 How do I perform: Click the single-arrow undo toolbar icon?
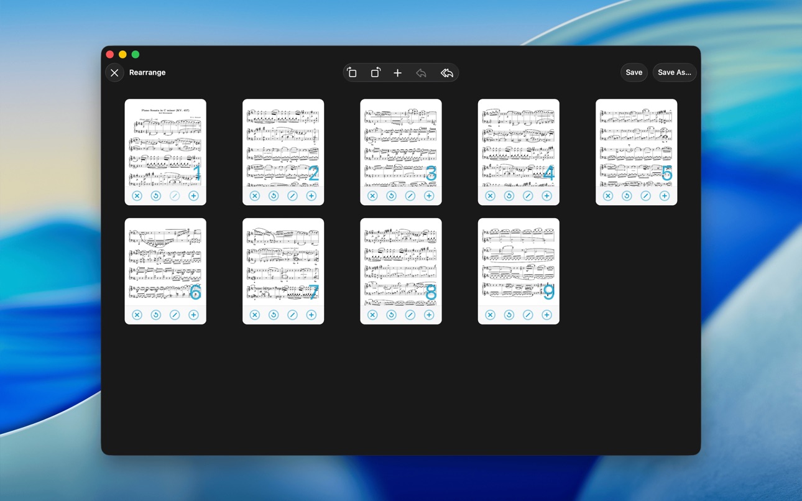(x=422, y=73)
